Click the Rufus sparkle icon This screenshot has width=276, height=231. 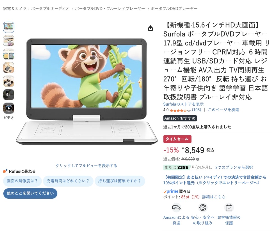point(5,171)
